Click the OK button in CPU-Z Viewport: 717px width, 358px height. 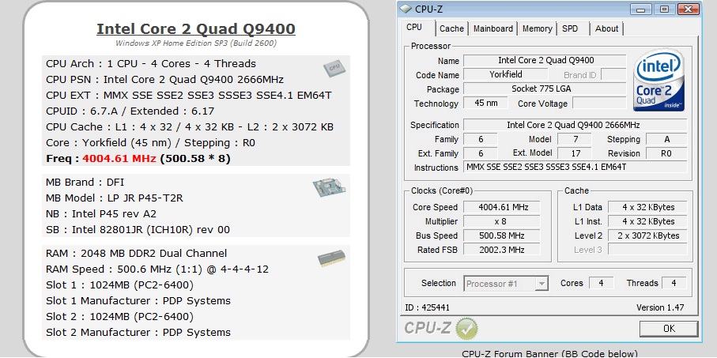tap(669, 329)
